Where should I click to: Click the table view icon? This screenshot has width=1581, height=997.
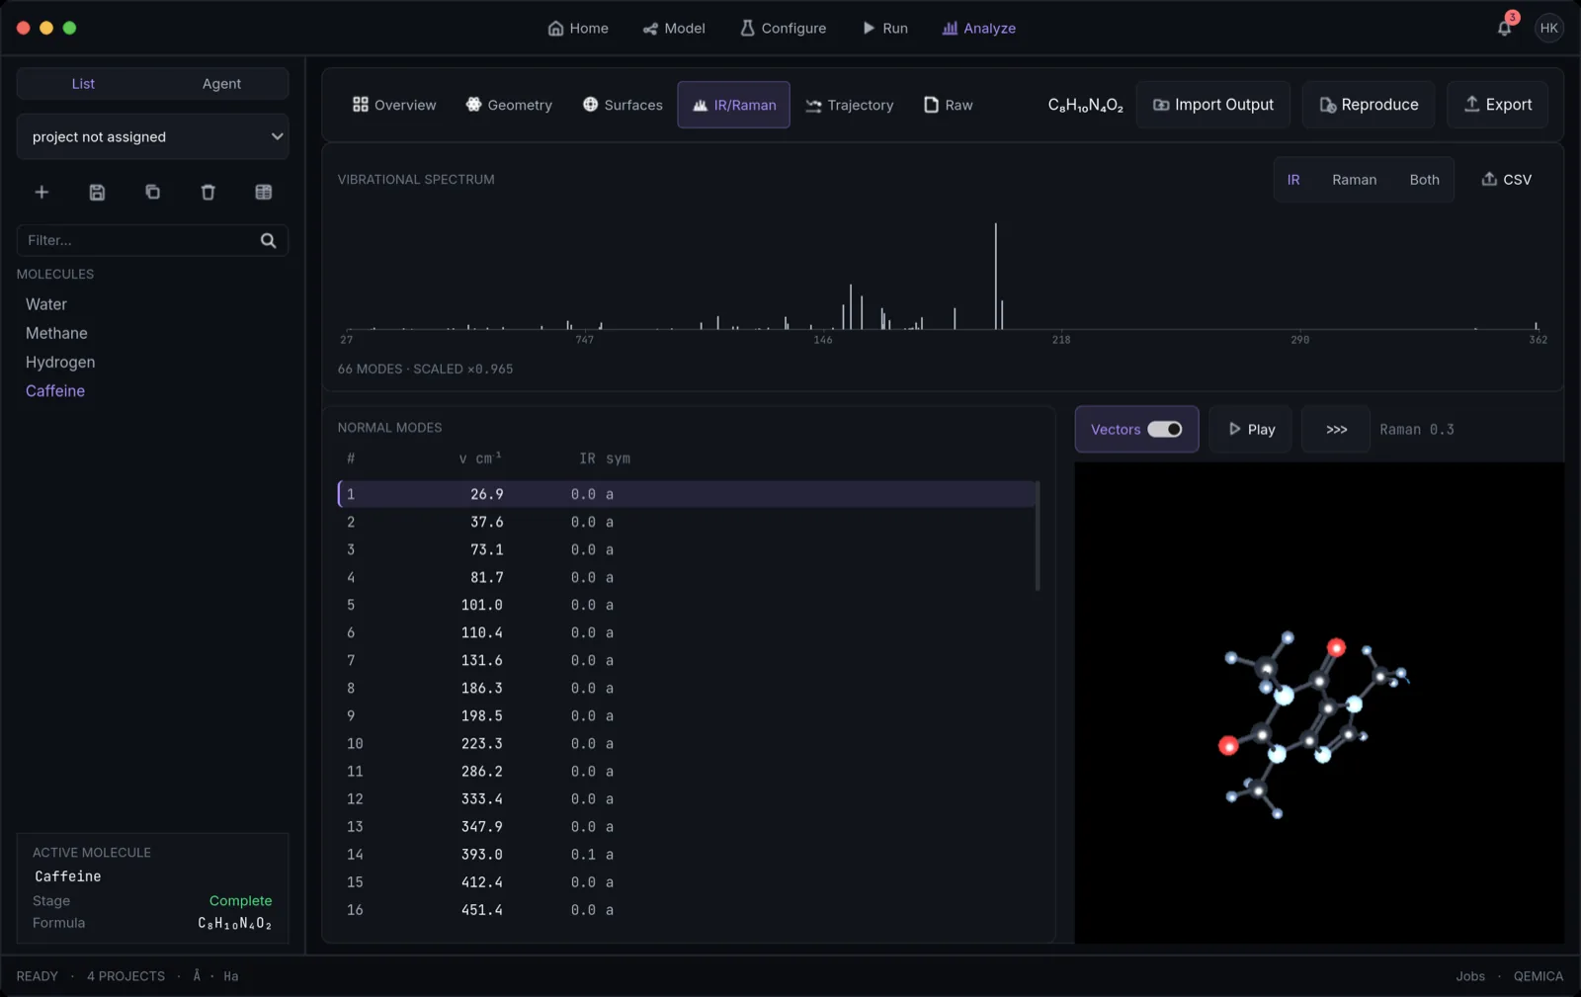(263, 193)
